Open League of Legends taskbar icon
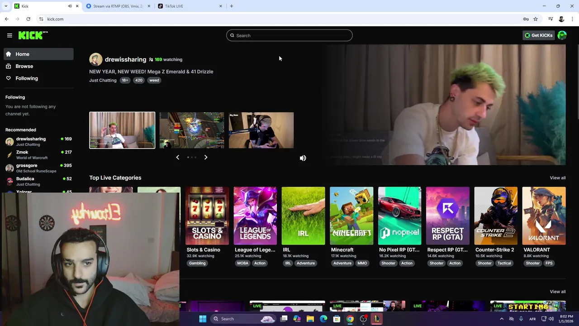This screenshot has height=326, width=579. point(376,319)
